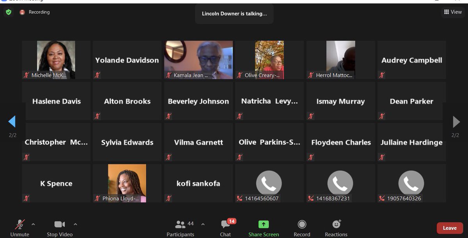
Task: Select the Floydeen Charles participant name
Action: pos(341,143)
